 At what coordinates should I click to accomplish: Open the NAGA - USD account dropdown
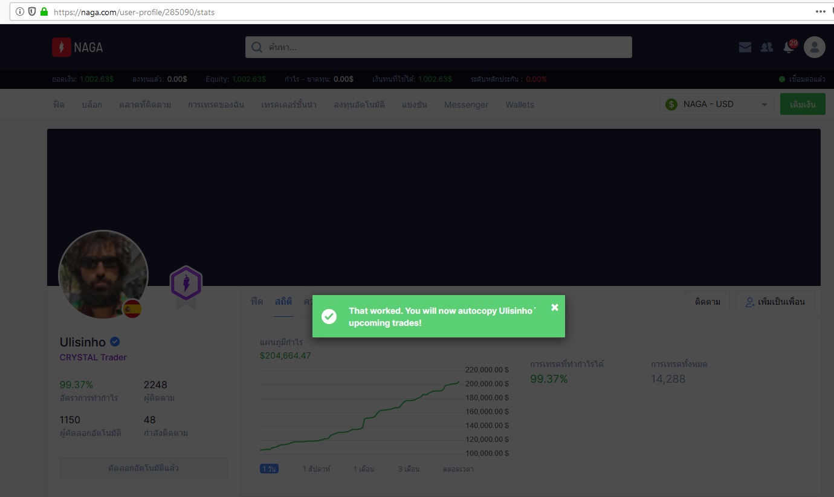717,104
